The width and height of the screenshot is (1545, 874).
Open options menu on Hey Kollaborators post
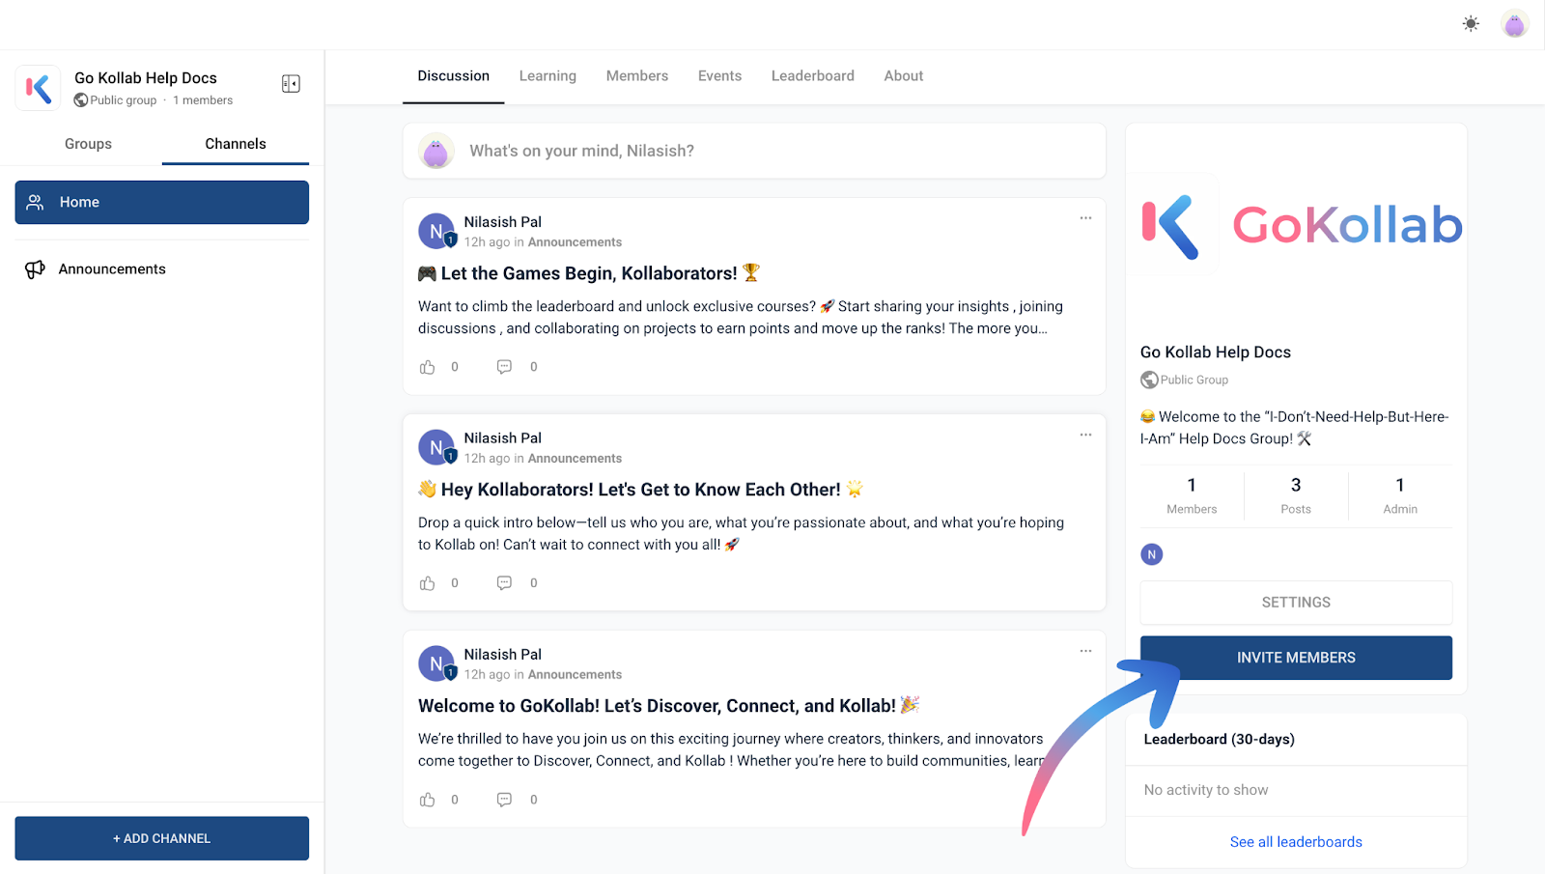(1085, 435)
